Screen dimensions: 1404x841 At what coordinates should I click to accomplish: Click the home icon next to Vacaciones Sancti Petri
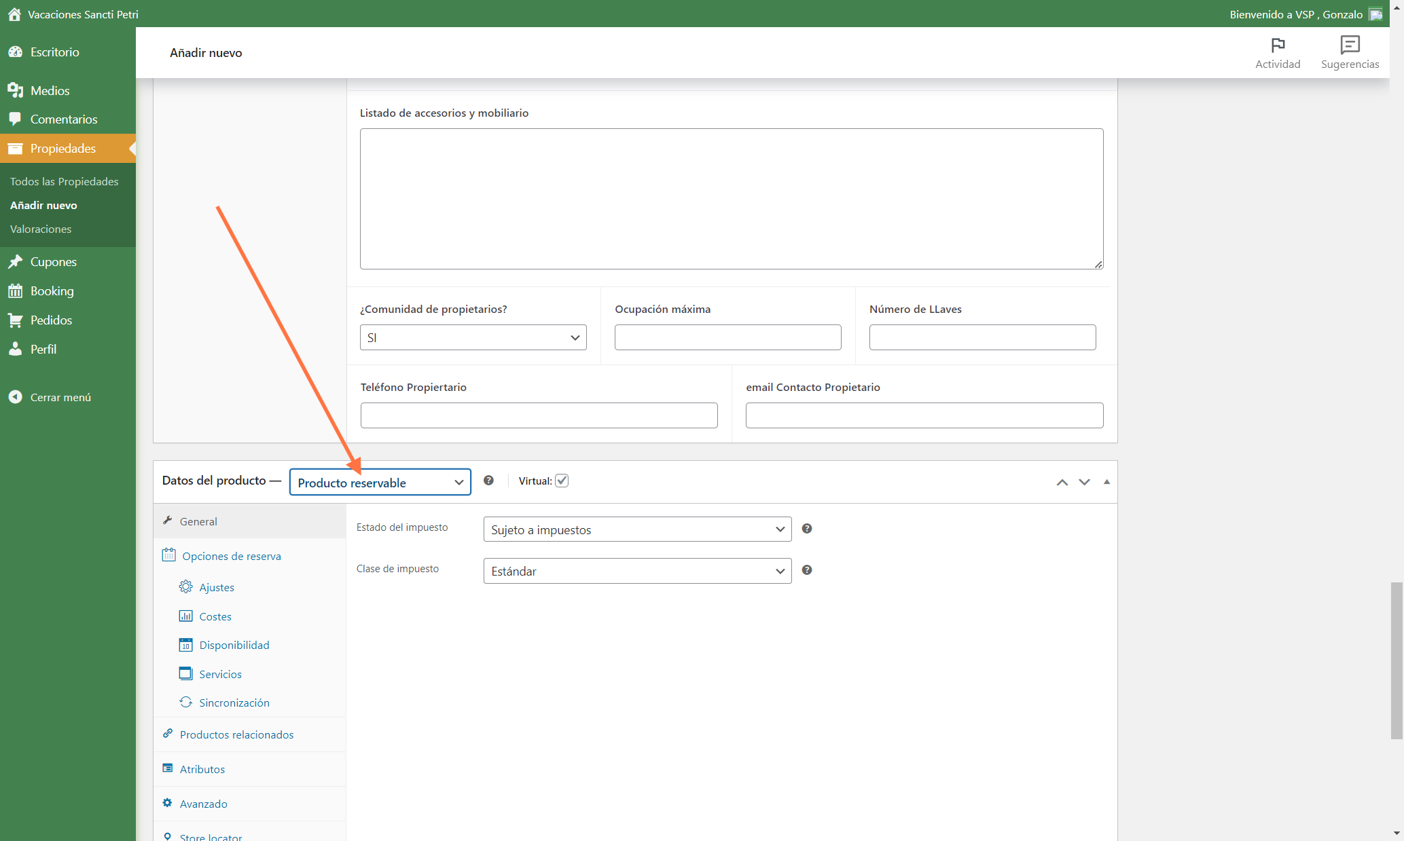click(x=14, y=14)
